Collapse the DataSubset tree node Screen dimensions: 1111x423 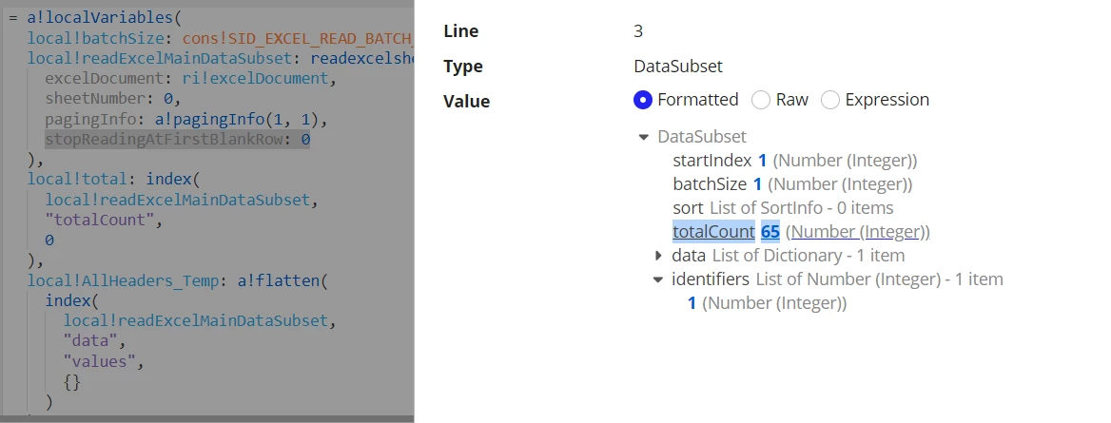(643, 137)
